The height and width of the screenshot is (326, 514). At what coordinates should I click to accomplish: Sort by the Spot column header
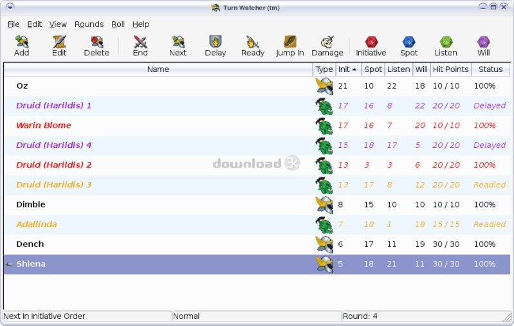pyautogui.click(x=373, y=69)
